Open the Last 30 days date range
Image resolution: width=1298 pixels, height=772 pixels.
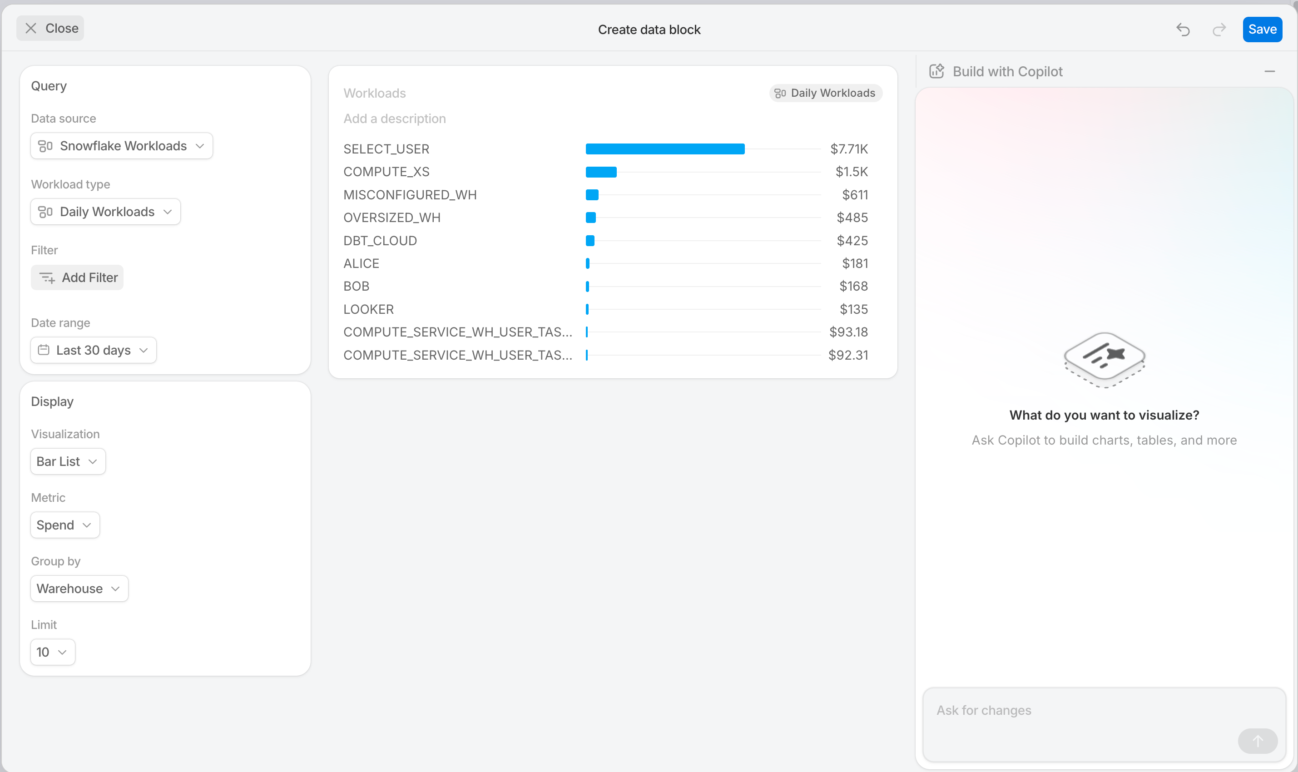click(94, 350)
